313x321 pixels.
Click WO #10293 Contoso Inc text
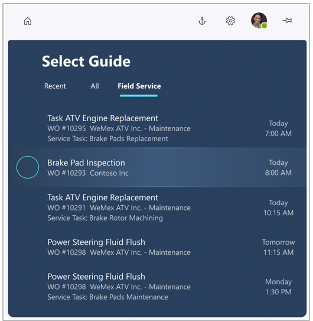pyautogui.click(x=88, y=173)
